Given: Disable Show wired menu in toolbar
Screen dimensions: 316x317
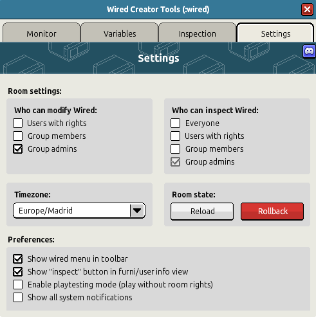Looking at the screenshot, I should pyautogui.click(x=17, y=259).
